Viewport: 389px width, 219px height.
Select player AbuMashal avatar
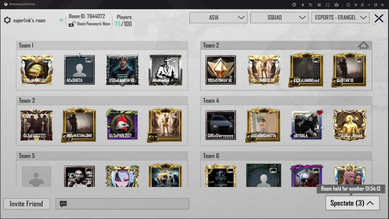click(x=165, y=70)
